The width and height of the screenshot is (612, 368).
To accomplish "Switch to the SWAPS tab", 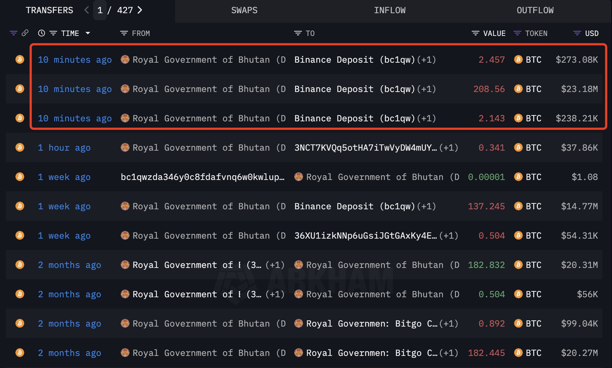I will pos(244,10).
